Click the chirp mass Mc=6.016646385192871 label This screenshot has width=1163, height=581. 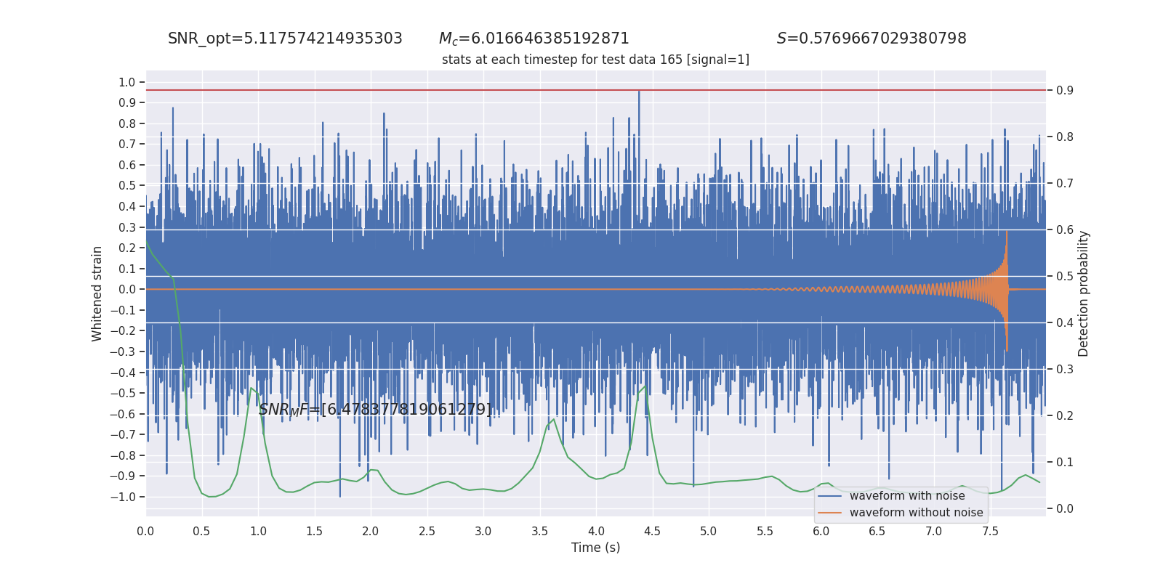click(534, 38)
